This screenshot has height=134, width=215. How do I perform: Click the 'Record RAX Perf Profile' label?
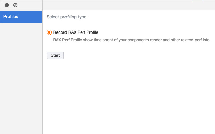pos(76,32)
